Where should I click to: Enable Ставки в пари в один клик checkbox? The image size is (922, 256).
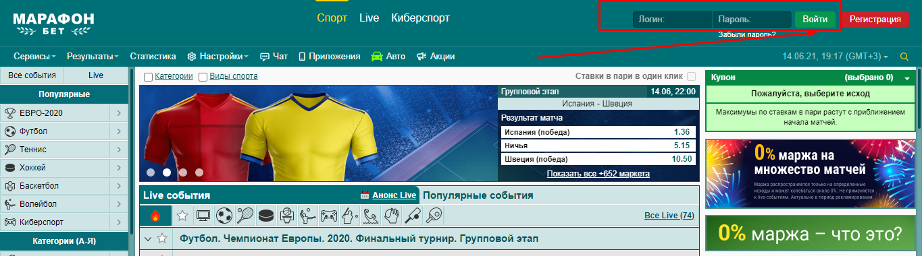(691, 76)
